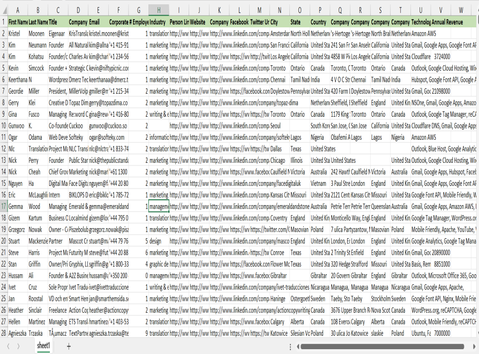The height and width of the screenshot is (354, 479).
Task: Select the 'ogar@softeky.com' email cell
Action: pyautogui.click(x=99, y=137)
